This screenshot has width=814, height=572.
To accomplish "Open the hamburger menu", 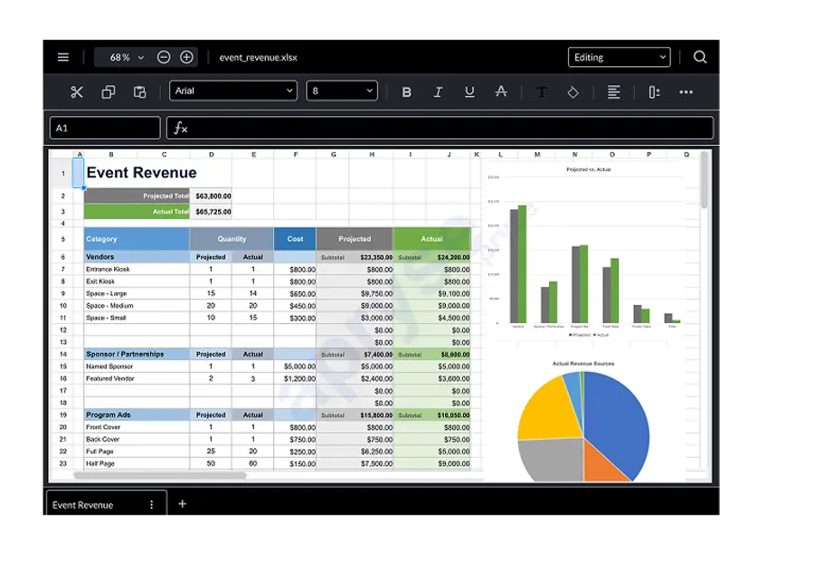I will click(62, 57).
